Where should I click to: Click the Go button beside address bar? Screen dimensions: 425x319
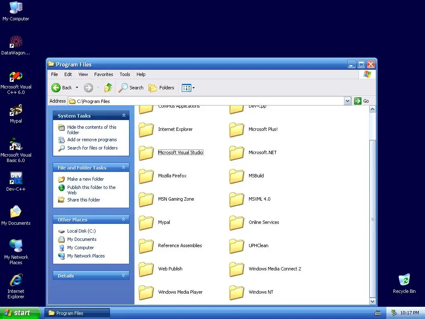[361, 101]
